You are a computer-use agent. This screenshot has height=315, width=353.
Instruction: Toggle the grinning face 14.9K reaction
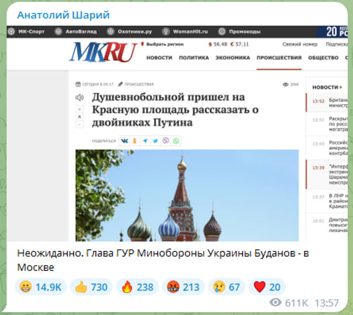[x=40, y=287]
